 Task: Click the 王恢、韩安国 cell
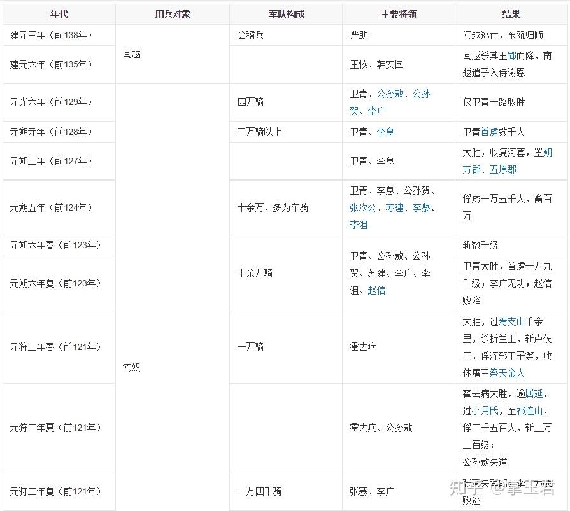[x=399, y=65]
